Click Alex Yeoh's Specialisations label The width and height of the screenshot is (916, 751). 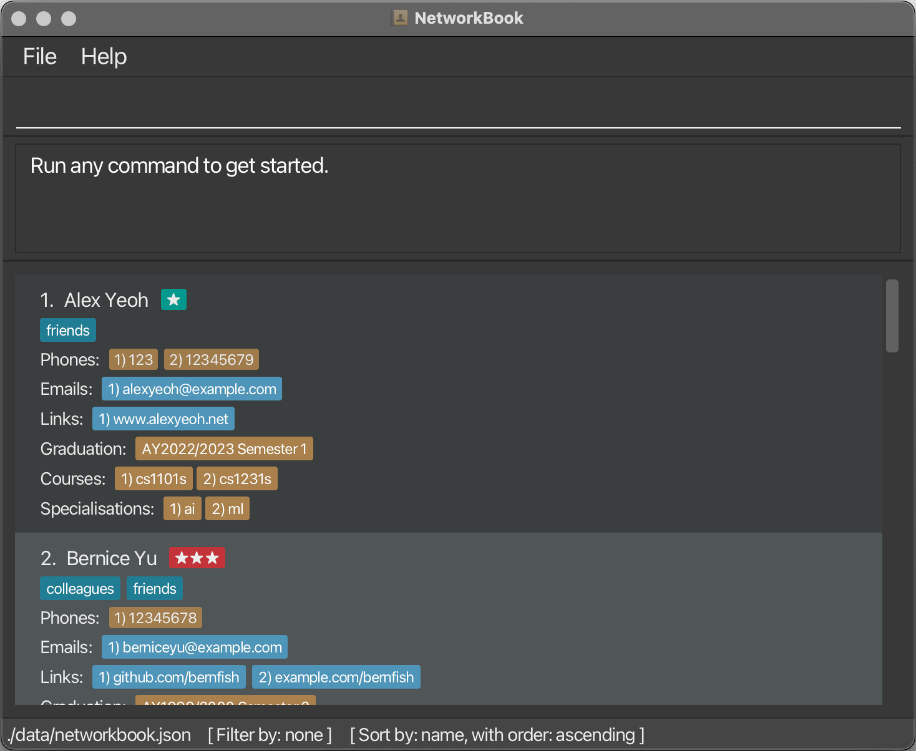click(x=97, y=508)
